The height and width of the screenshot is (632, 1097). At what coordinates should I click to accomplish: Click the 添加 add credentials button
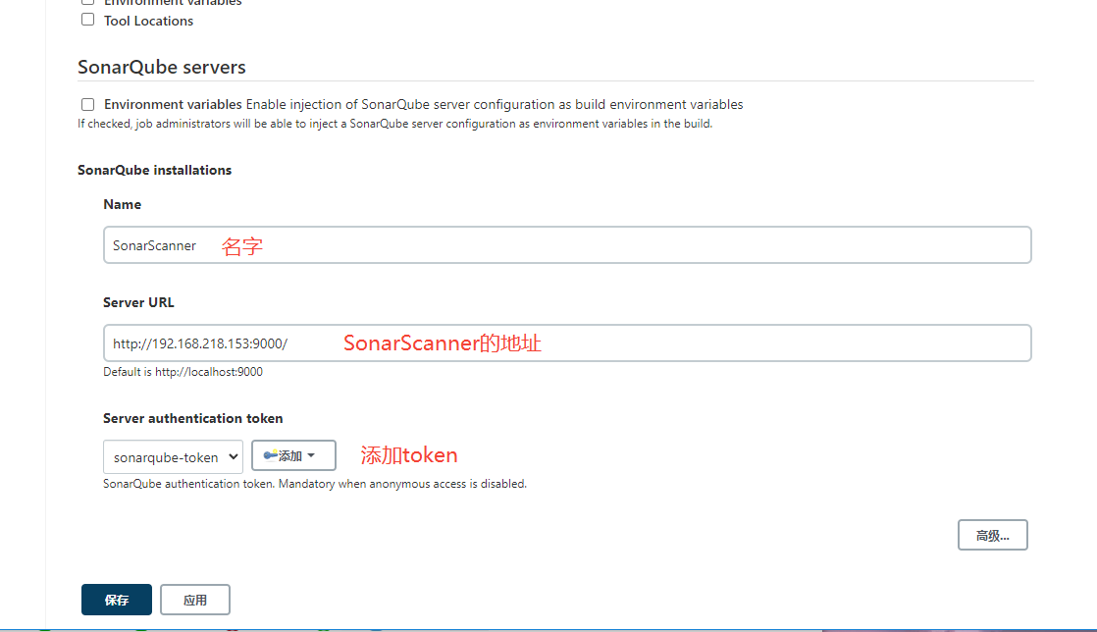coord(293,455)
